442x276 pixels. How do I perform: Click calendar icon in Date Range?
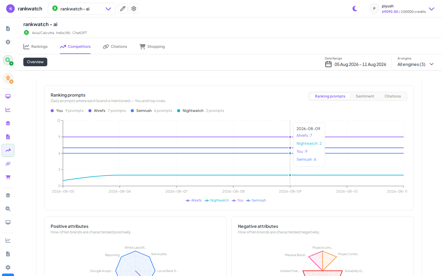point(328,64)
